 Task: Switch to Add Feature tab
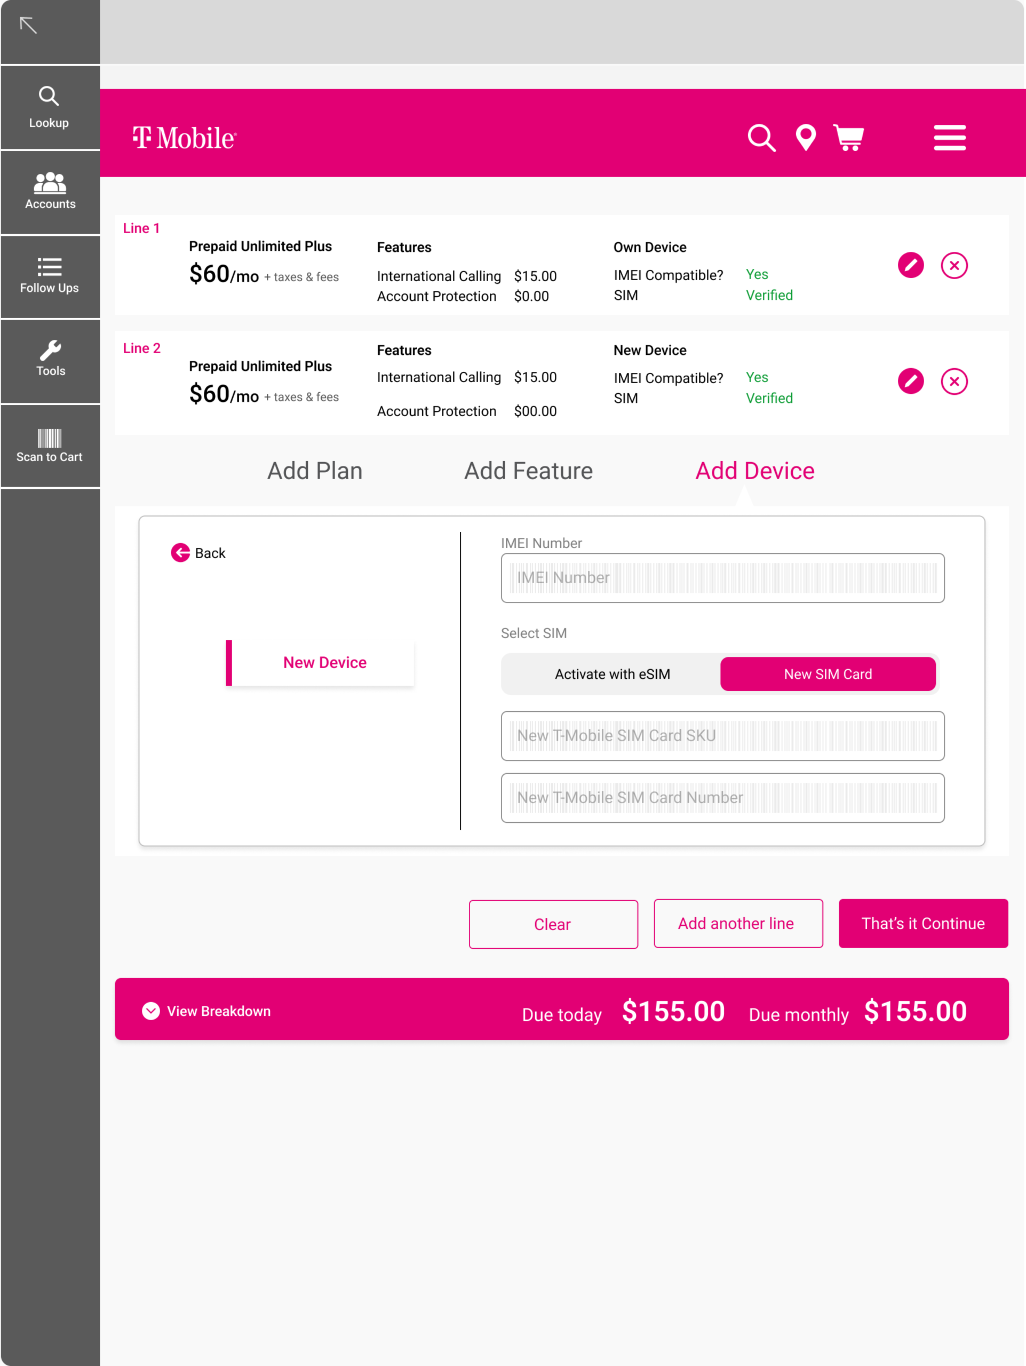click(x=528, y=471)
